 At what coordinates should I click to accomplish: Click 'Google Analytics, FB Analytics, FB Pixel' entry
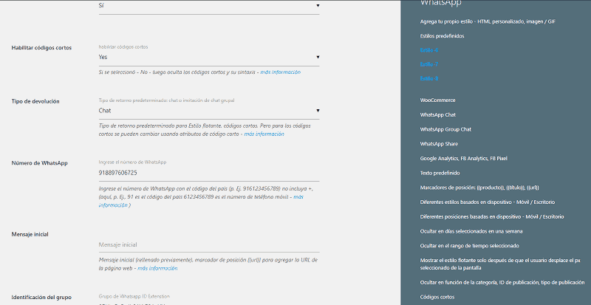(464, 159)
